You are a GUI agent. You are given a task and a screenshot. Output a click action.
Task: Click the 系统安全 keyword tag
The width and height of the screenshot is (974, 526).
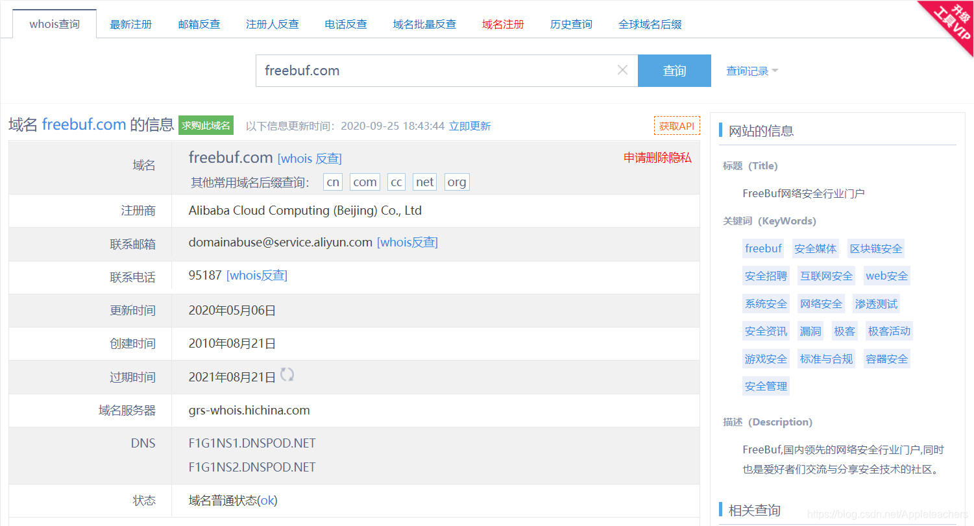tap(766, 304)
